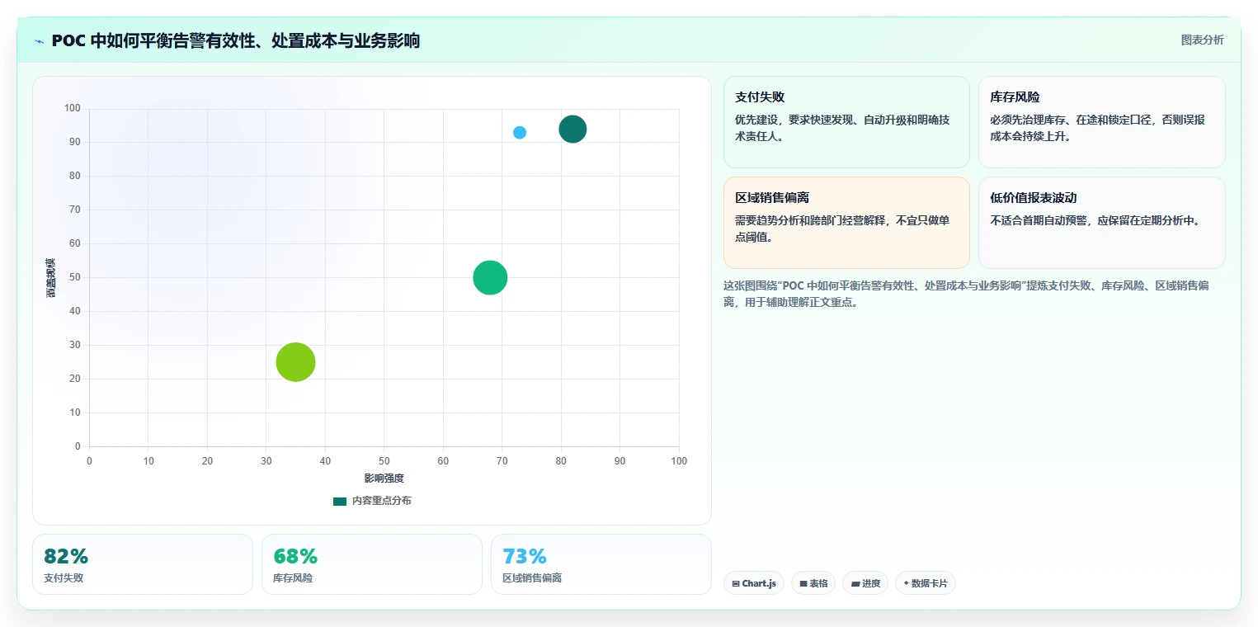Click the 图表分析 label in the header
This screenshot has height=627, width=1258.
1202,40
